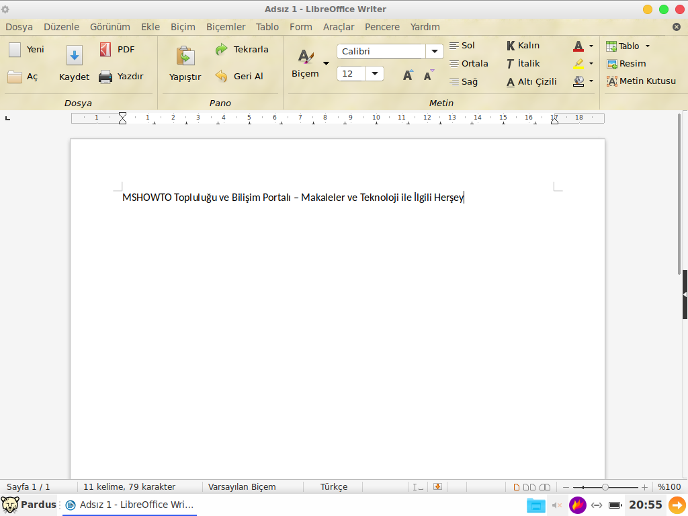Open the Dosya menu

19,27
